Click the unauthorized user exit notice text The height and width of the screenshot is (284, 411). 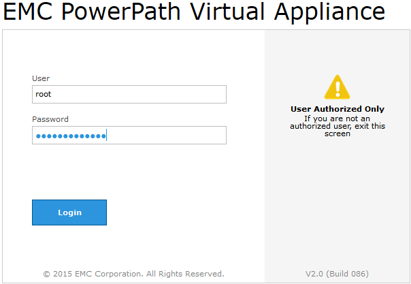pos(337,126)
